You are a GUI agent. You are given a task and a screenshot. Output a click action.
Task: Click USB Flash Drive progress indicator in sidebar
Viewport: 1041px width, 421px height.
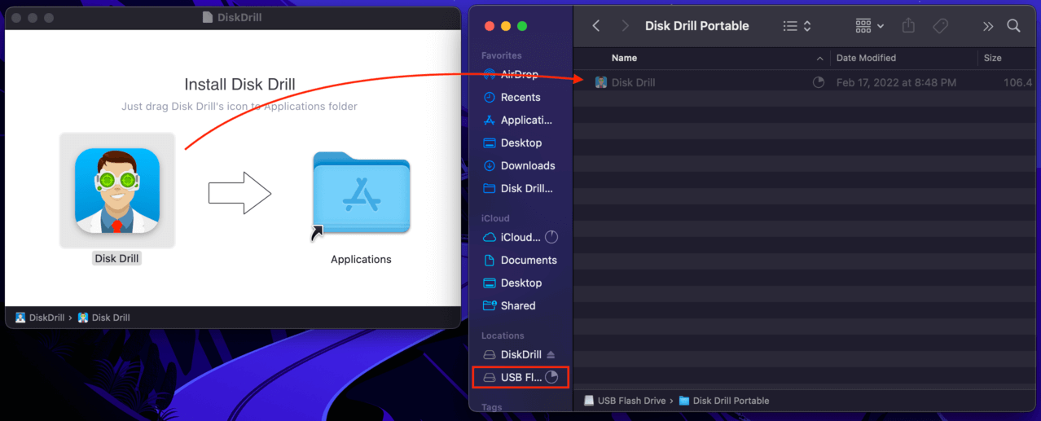click(x=551, y=377)
